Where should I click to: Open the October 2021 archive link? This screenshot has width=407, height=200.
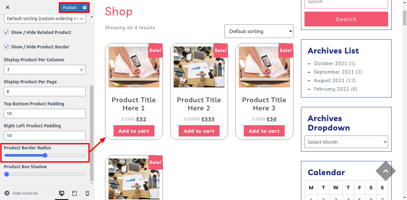(x=330, y=63)
